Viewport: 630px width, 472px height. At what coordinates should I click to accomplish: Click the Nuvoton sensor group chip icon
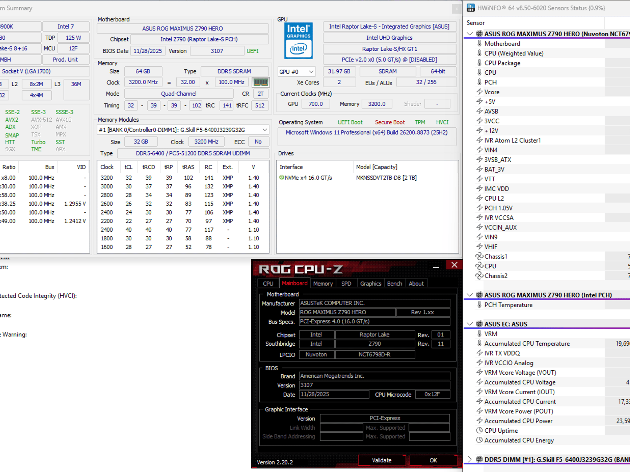point(479,34)
